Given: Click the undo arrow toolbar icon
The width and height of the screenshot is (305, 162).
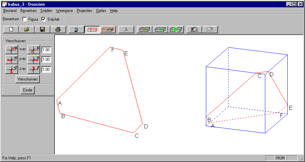Looking at the screenshot, I should pyautogui.click(x=194, y=30).
